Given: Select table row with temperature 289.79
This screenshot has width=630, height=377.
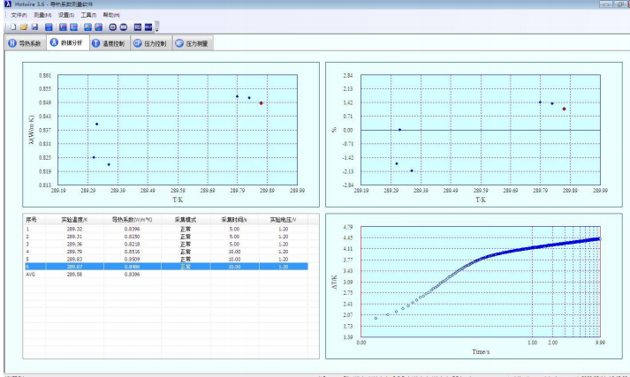Looking at the screenshot, I should click(165, 252).
